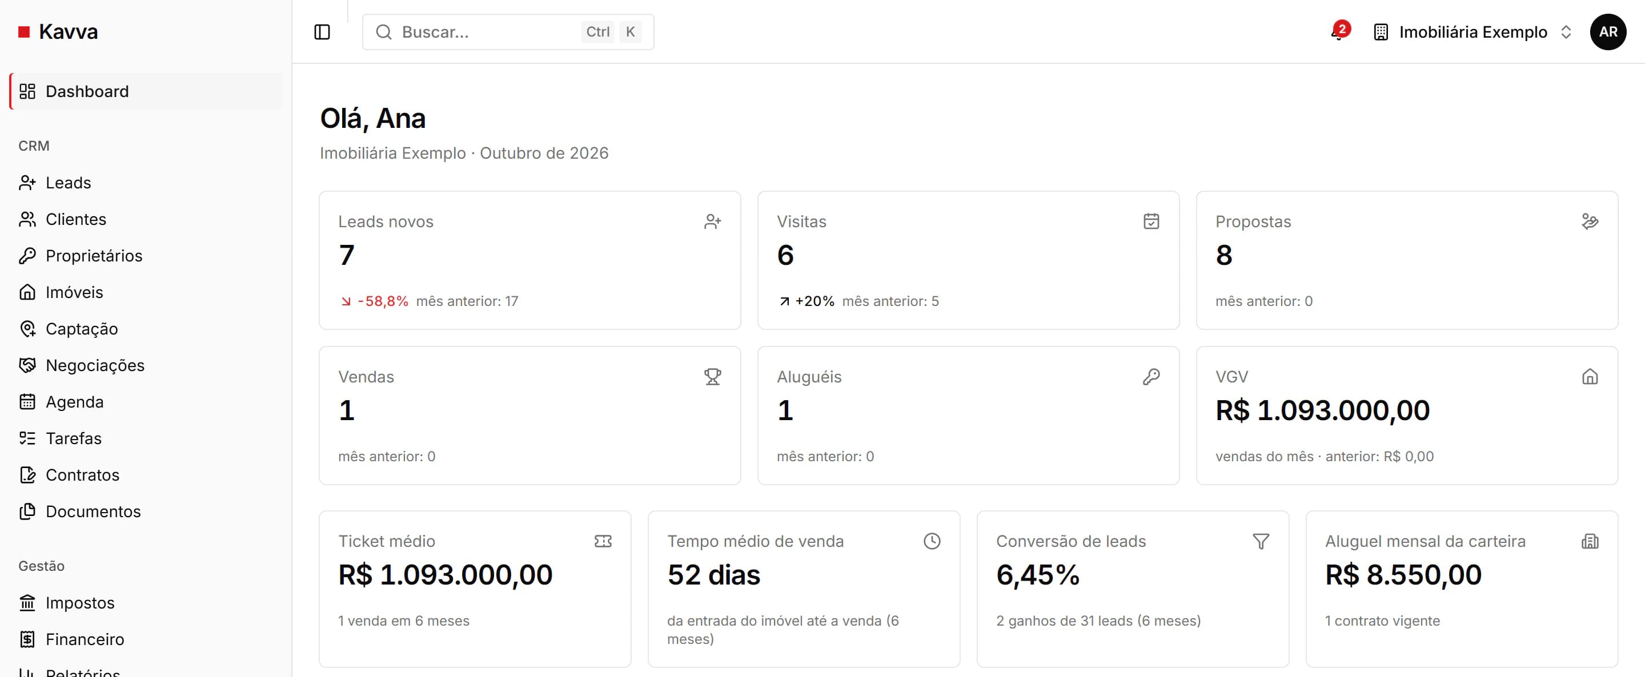Open Clientes in the sidebar

(x=146, y=219)
